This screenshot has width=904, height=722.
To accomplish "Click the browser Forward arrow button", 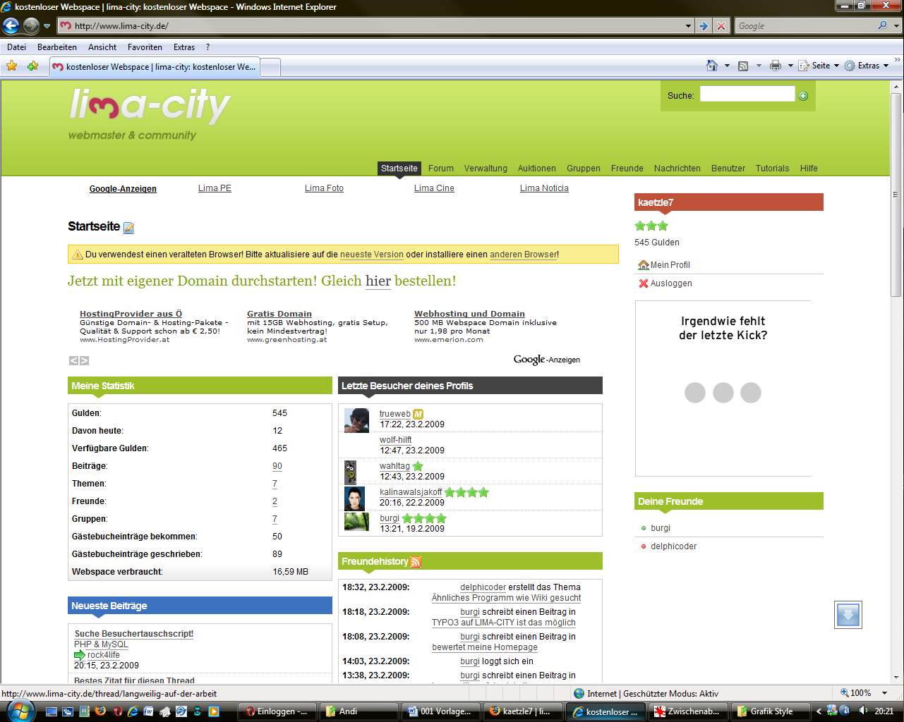I will click(x=31, y=26).
